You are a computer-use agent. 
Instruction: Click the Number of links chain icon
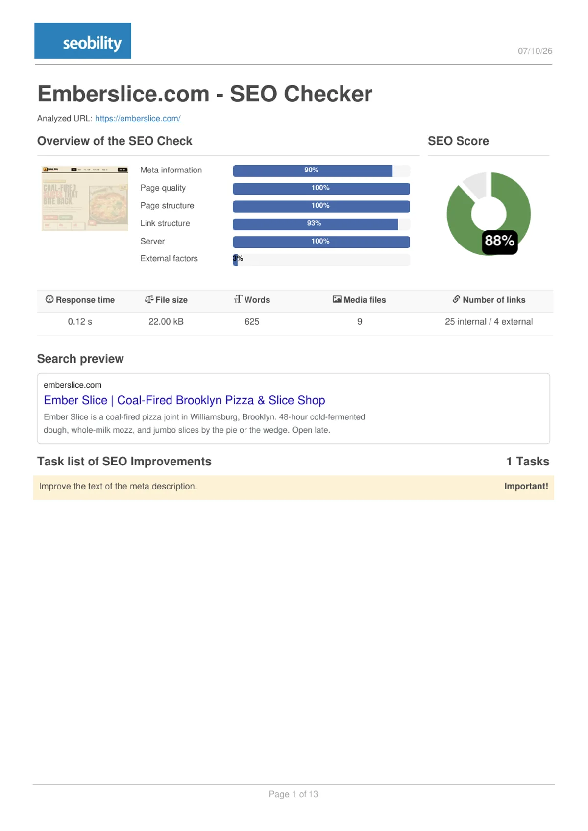(456, 299)
